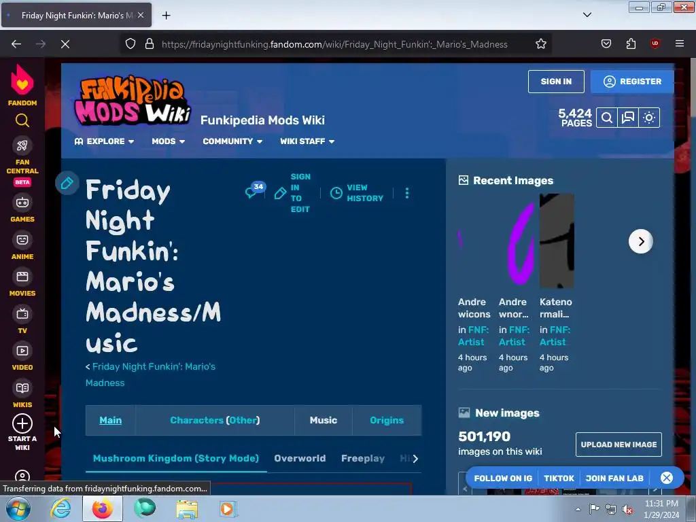Expand the Wiki Staff dropdown menu

coord(307,141)
